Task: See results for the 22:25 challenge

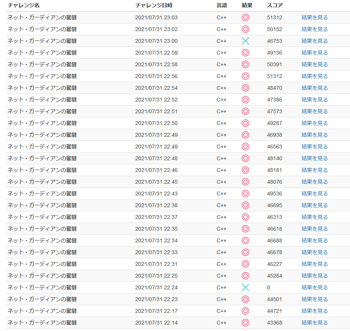Action: 314,276
